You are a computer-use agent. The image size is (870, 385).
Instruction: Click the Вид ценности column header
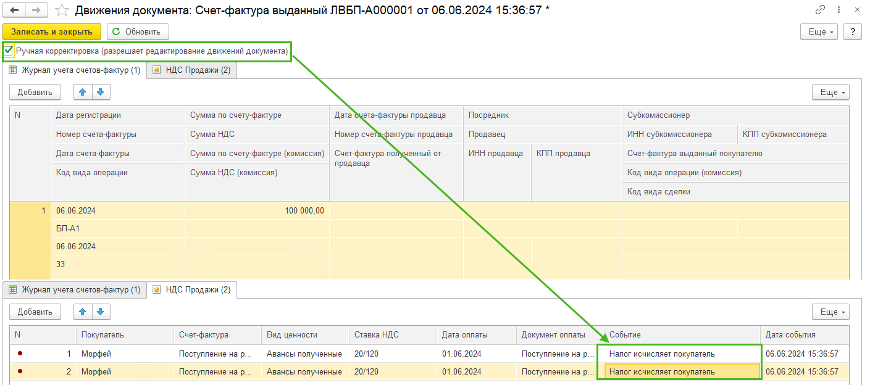pyautogui.click(x=305, y=334)
